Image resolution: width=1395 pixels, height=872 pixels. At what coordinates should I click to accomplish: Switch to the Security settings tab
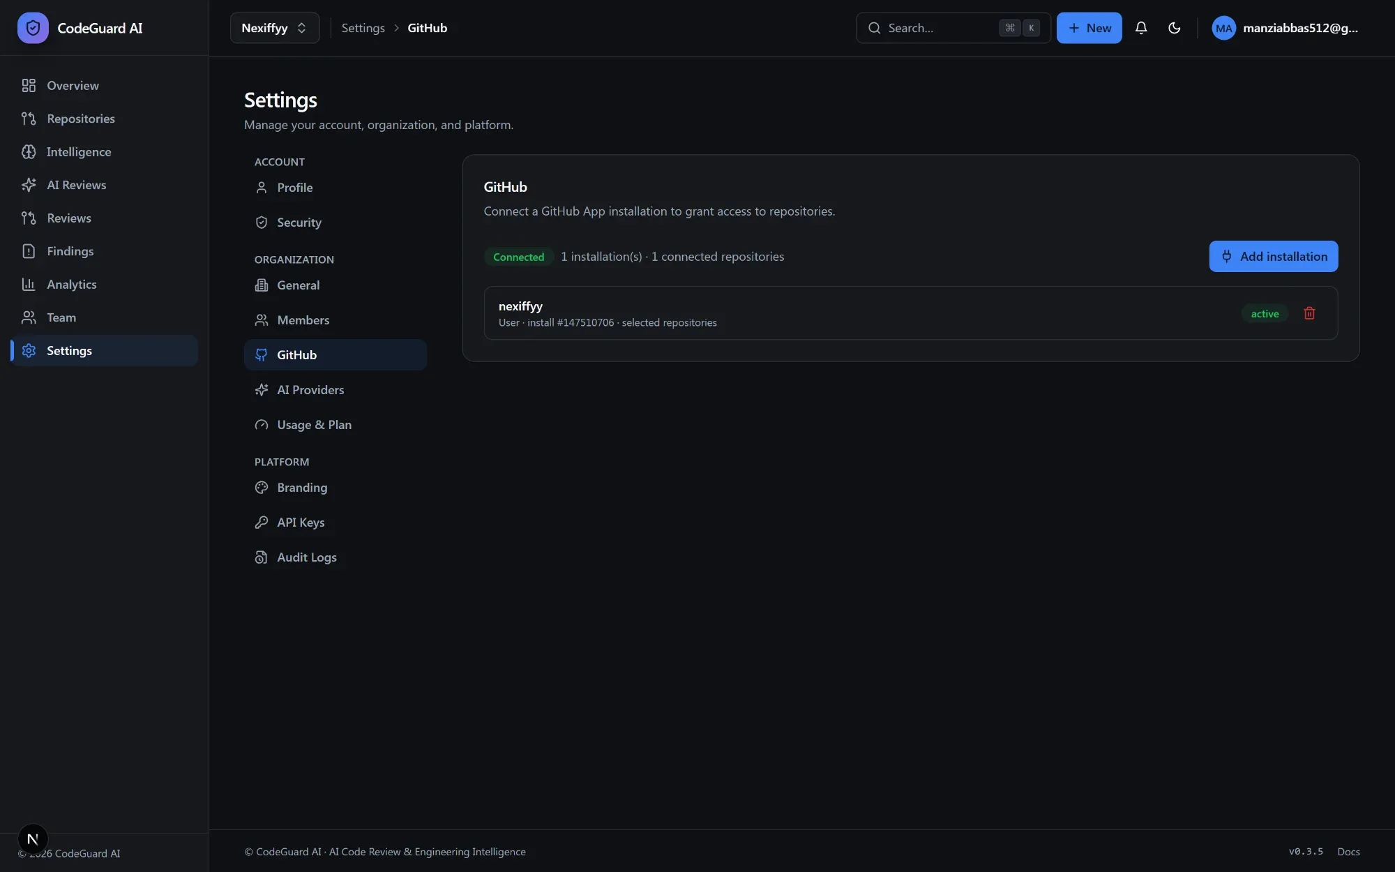(335, 223)
